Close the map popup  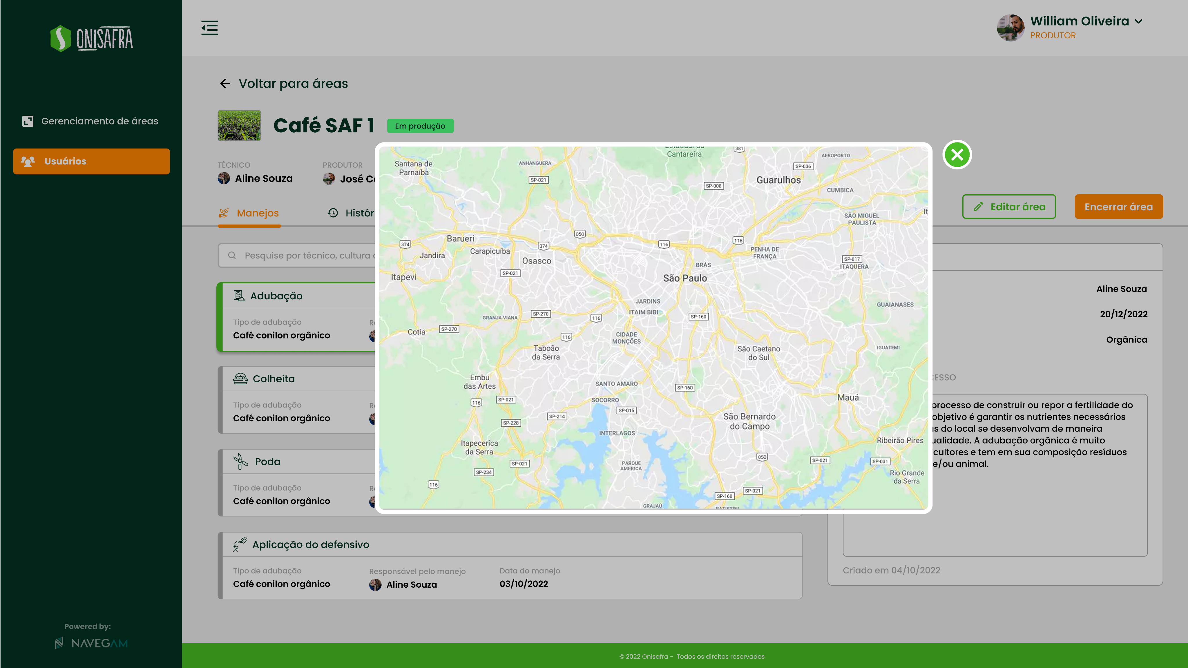pyautogui.click(x=957, y=155)
